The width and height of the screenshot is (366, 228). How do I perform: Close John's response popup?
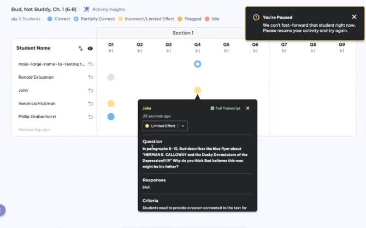click(247, 108)
